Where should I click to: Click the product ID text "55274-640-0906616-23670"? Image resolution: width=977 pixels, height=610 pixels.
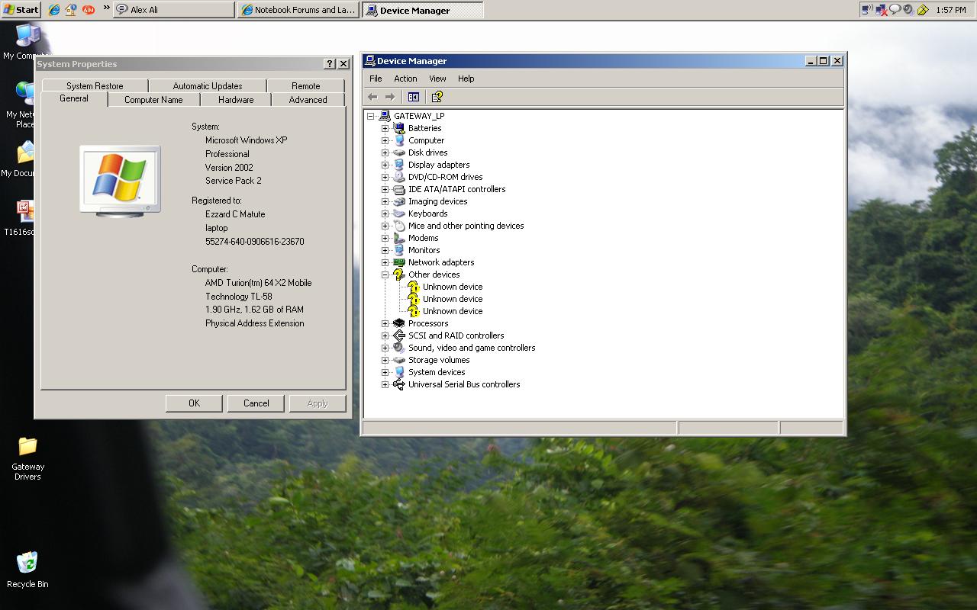255,242
